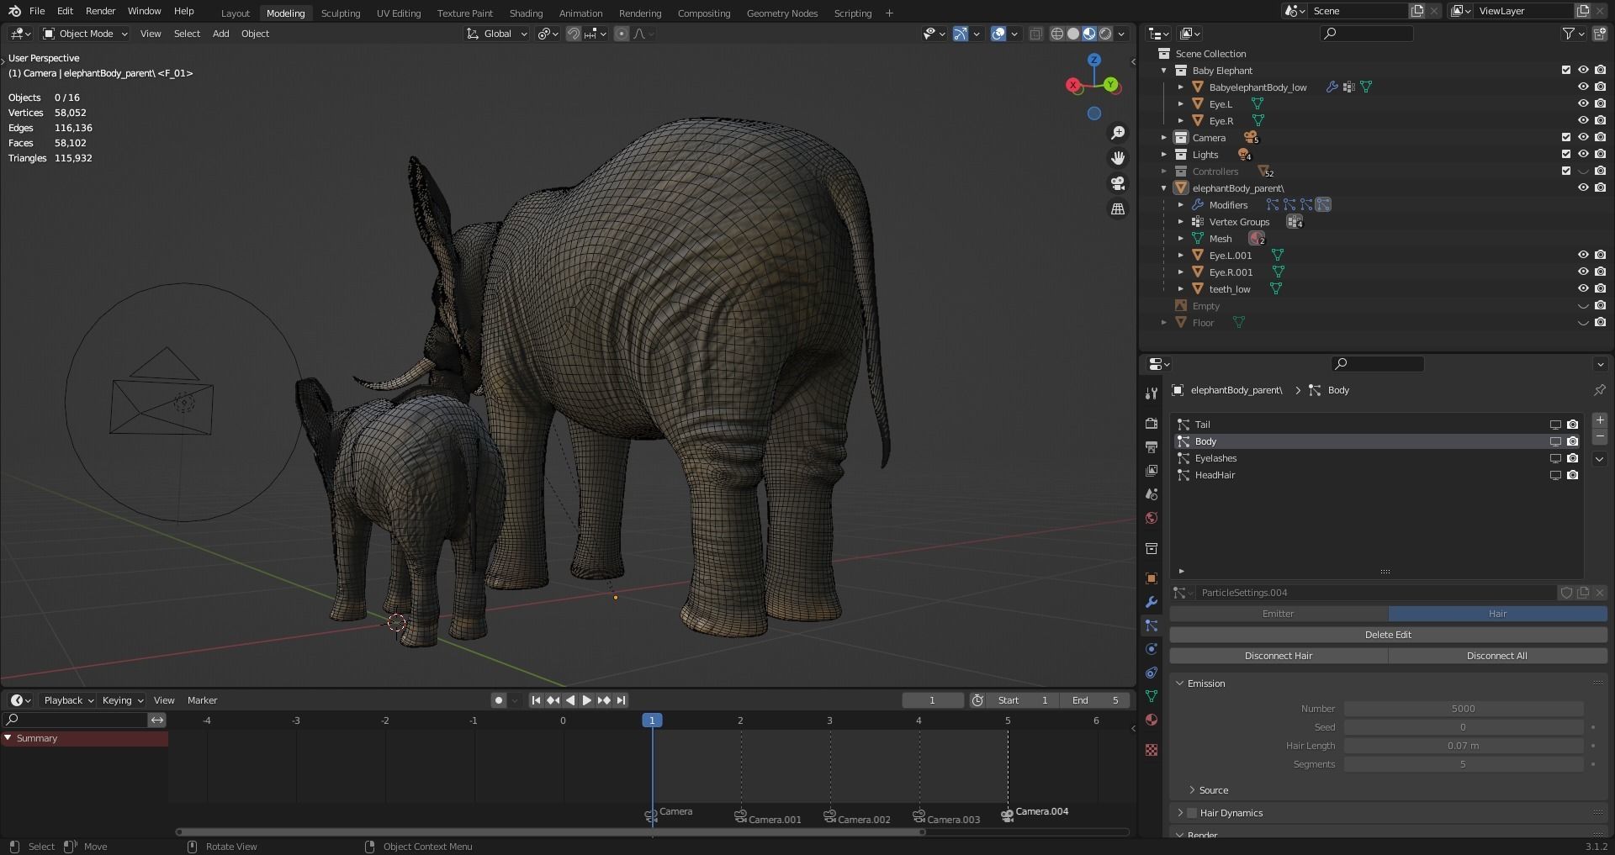
Task: Open the Material properties tab
Action: point(1152,720)
